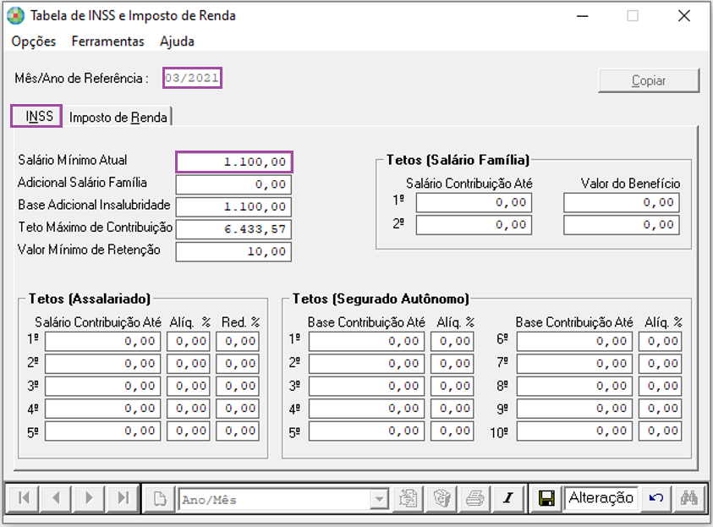713x527 pixels.
Task: Open the Ajuda menu
Action: coord(177,41)
